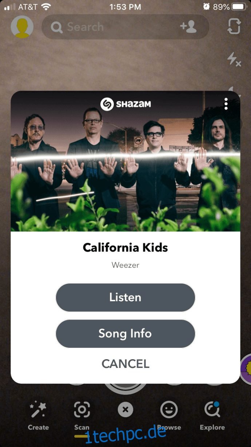Tap the Weezer artist name
The height and width of the screenshot is (447, 251).
(125, 265)
